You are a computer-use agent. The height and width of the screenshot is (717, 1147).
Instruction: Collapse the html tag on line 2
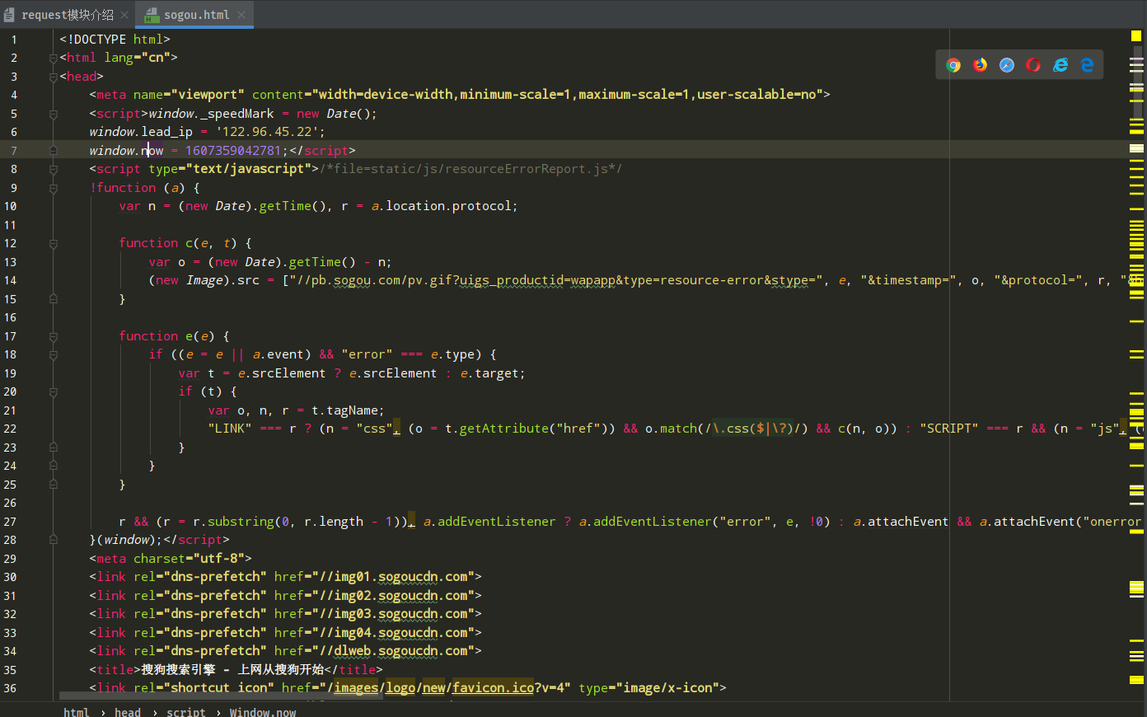click(x=53, y=58)
